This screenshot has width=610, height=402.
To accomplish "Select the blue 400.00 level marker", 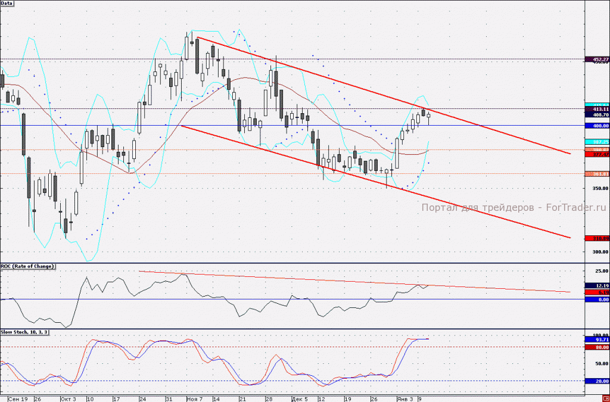I will [x=597, y=126].
